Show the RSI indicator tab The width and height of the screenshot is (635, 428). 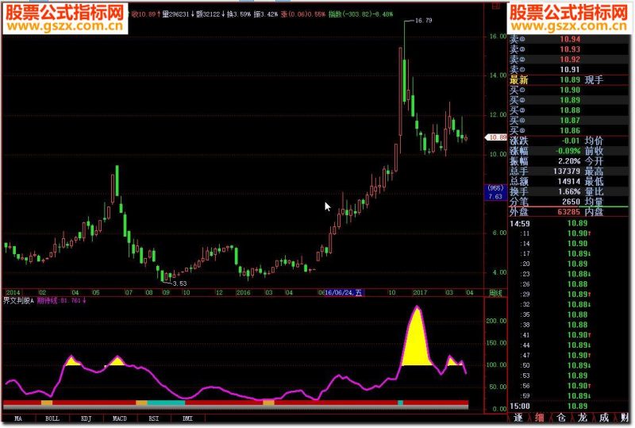tap(153, 418)
